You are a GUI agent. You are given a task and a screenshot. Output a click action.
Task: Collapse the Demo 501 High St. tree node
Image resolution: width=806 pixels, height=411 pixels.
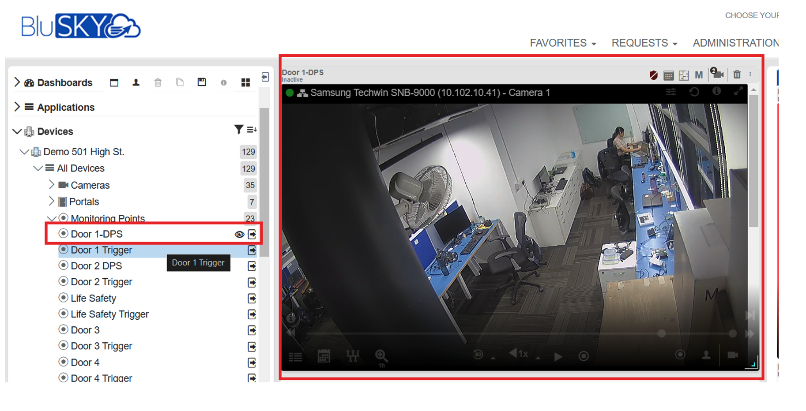tap(24, 152)
